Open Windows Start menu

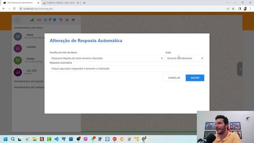(5, 139)
